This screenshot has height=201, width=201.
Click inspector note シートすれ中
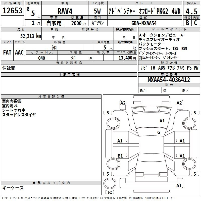[14, 110]
